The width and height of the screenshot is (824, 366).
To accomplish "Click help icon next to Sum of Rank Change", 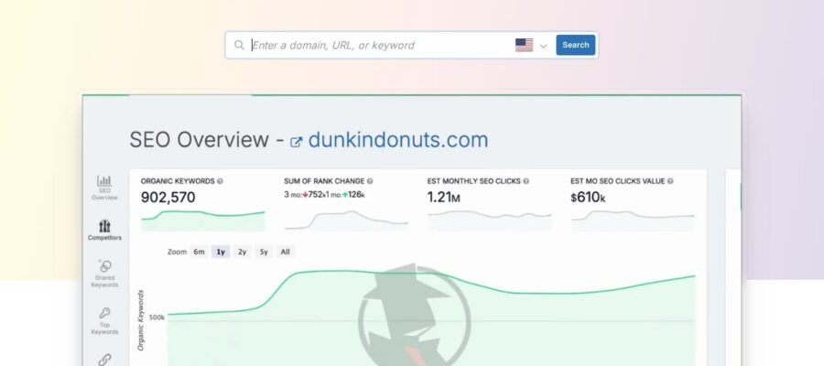I will tap(370, 181).
